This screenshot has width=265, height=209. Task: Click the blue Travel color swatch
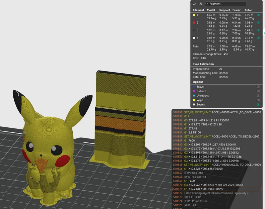tap(194, 87)
